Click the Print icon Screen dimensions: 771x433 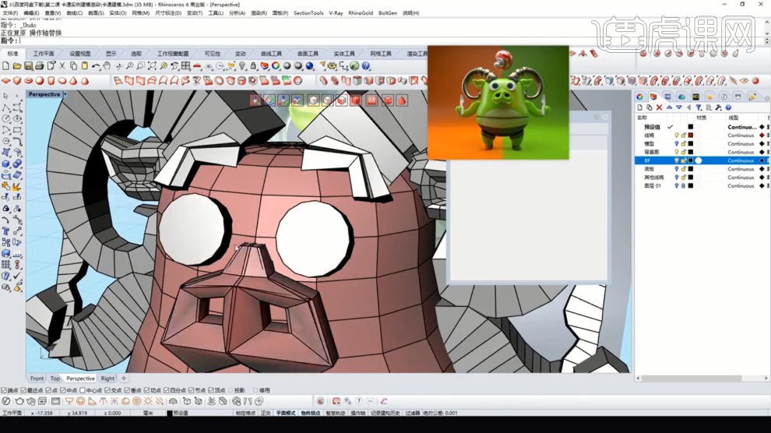click(x=40, y=66)
